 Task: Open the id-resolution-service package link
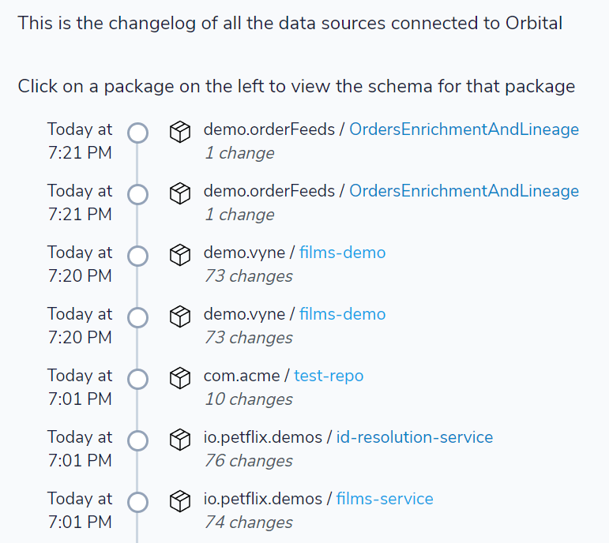click(415, 437)
